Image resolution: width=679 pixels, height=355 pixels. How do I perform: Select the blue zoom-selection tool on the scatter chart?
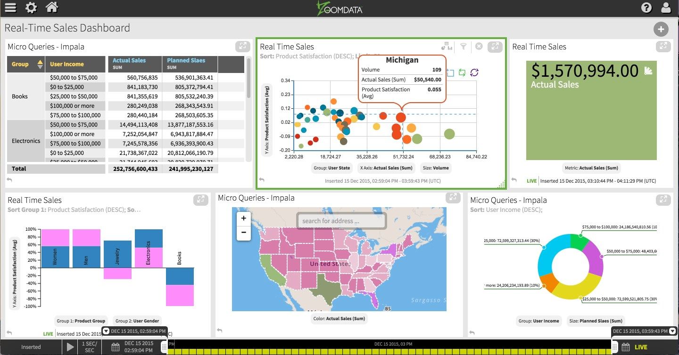[x=451, y=73]
